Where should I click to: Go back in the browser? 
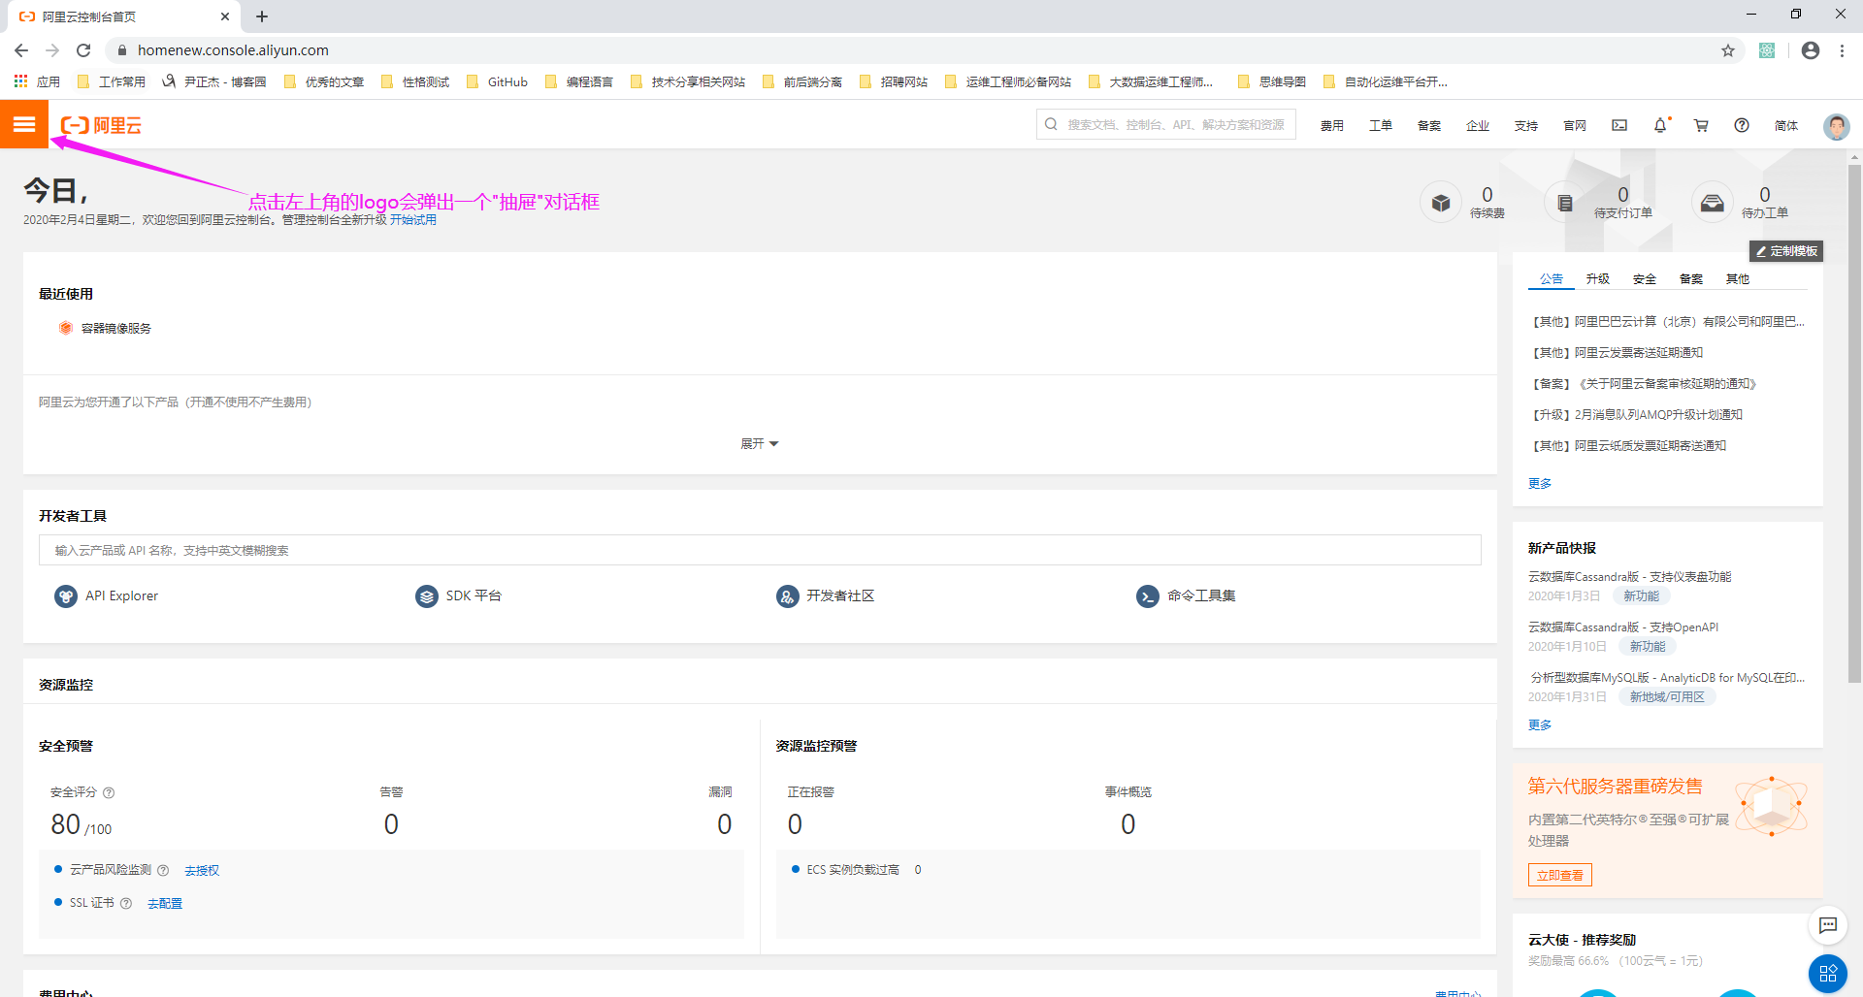[x=21, y=50]
